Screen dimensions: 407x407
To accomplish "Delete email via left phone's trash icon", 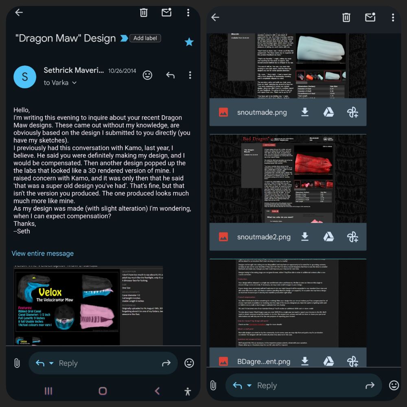I will (144, 13).
